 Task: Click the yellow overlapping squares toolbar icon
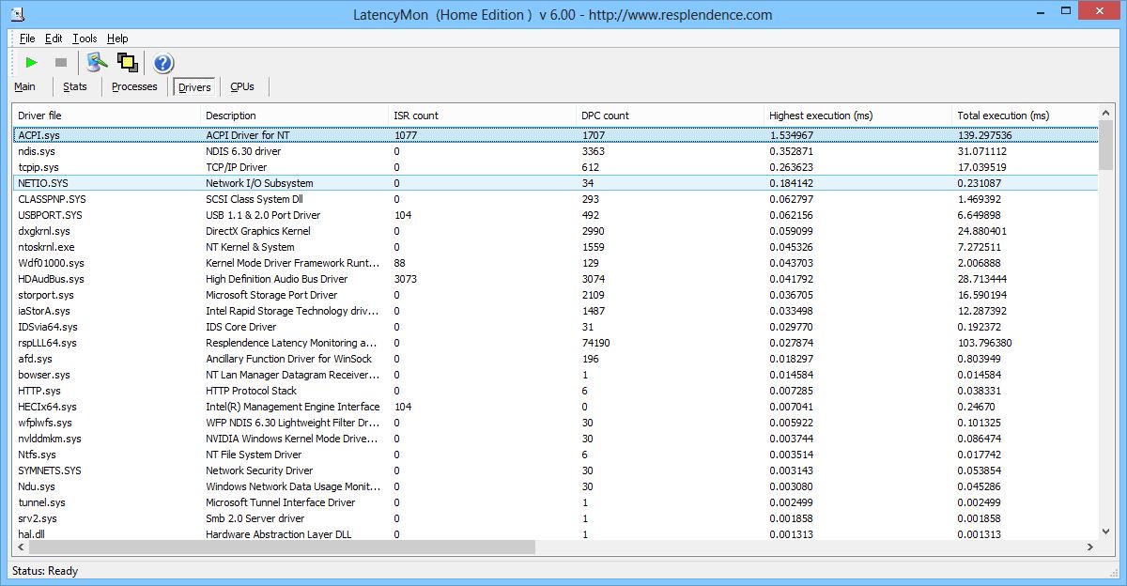click(128, 62)
